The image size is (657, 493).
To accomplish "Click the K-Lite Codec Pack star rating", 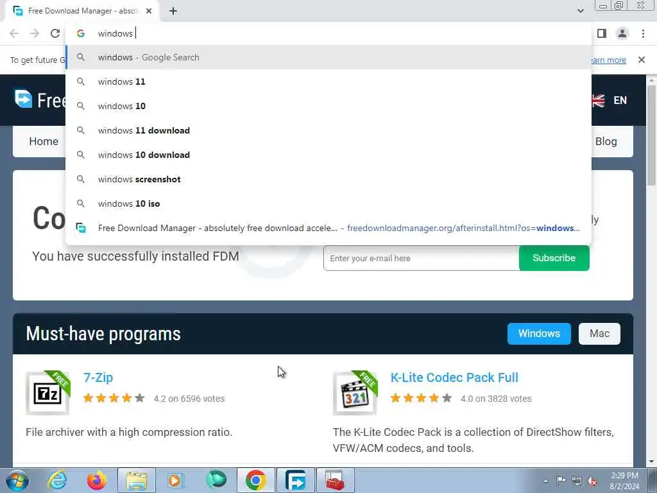I will [x=421, y=398].
